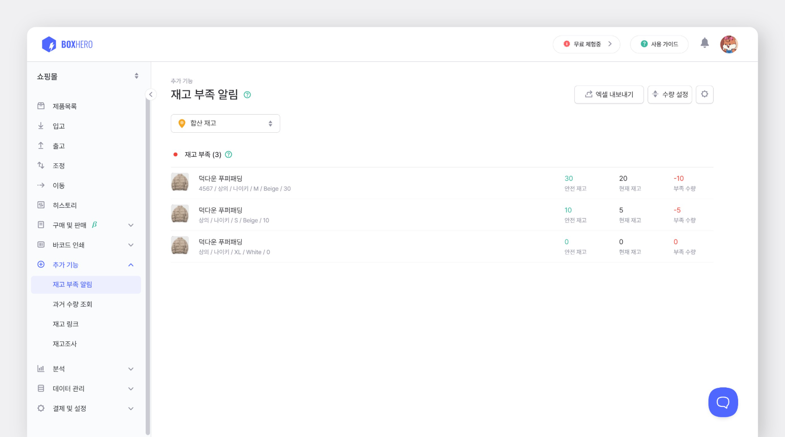Viewport: 785px width, 437px height.
Task: Open the 히스토리 history icon
Action: 41,205
